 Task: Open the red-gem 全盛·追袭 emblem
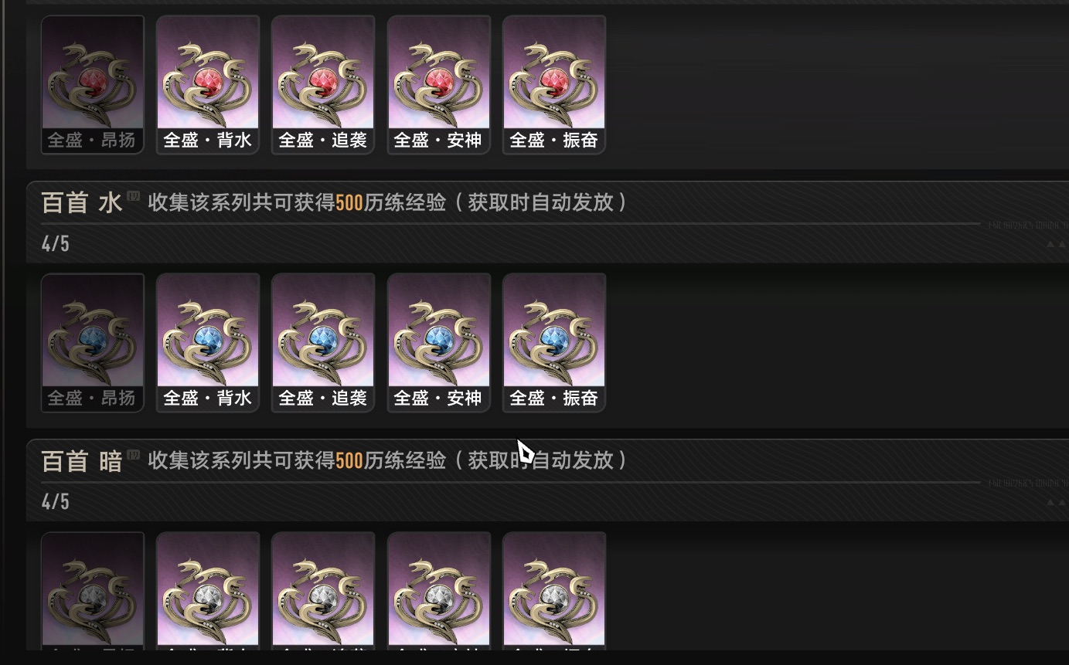coord(323,85)
